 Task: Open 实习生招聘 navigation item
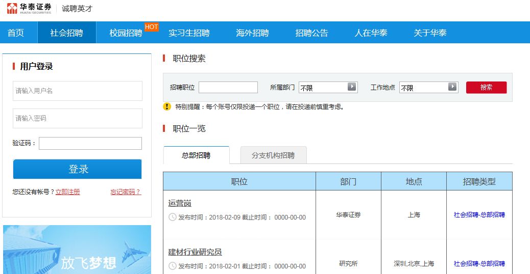click(189, 33)
